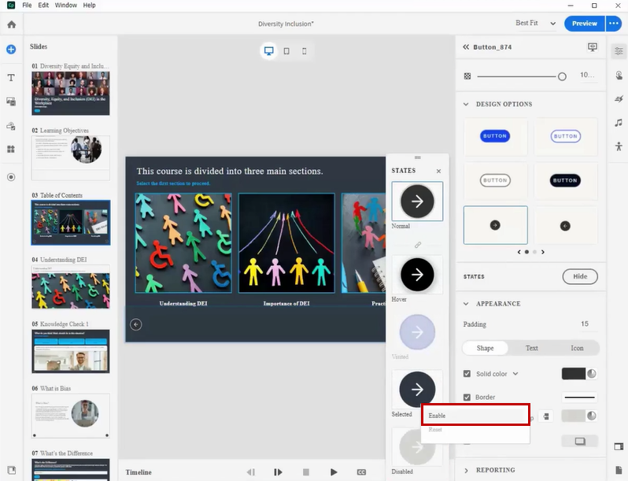This screenshot has height=481, width=628.
Task: Play from current frame in timeline
Action: [278, 472]
